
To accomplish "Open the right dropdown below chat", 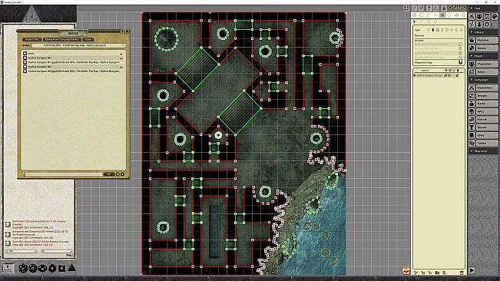I will [57, 251].
